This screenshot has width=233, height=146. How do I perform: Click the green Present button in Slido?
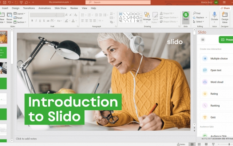[226, 40]
